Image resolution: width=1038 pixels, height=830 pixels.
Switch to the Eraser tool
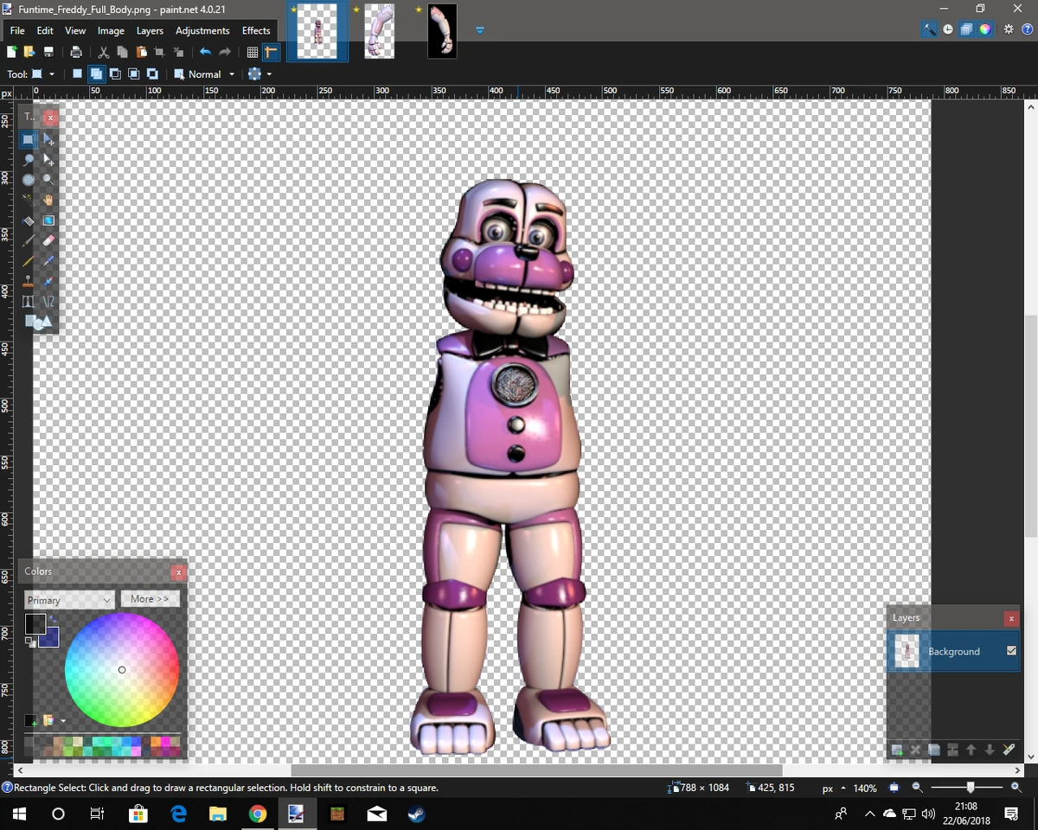(48, 240)
